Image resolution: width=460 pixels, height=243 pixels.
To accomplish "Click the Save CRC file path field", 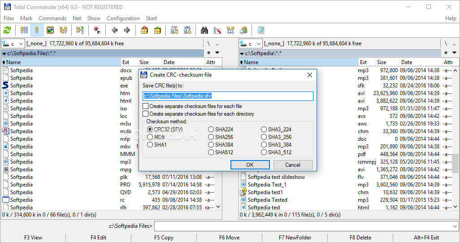I will pos(228,96).
